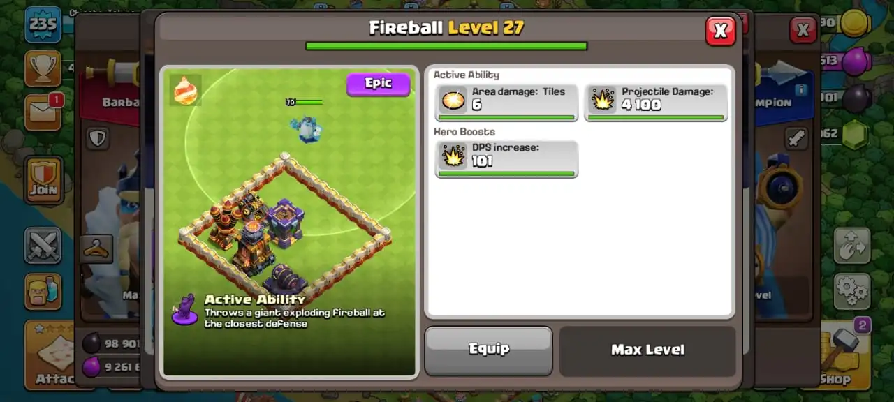Screen dimensions: 894x402
Task: Tap the Fireball level progress bar
Action: coord(446,46)
